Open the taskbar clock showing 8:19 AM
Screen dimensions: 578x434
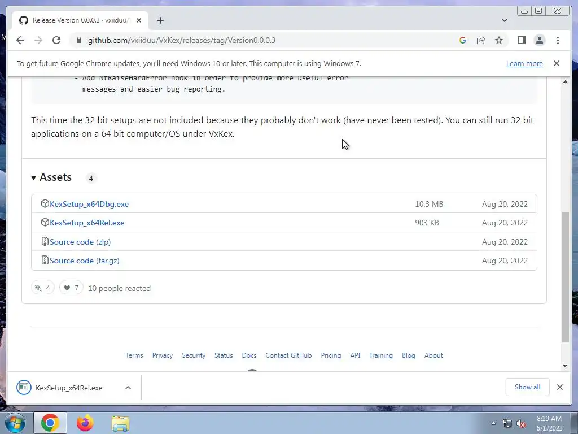coord(549,423)
